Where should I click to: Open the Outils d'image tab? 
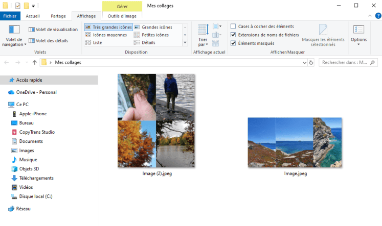click(x=122, y=16)
